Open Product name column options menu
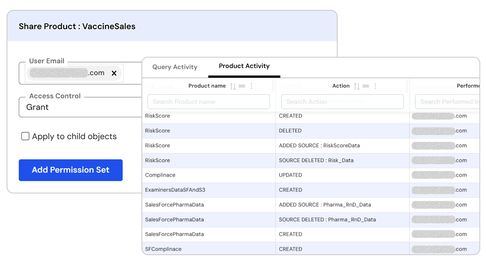486x265 pixels. pos(252,86)
